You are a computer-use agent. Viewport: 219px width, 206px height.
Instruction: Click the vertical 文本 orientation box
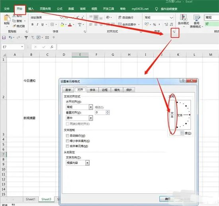tap(172, 115)
